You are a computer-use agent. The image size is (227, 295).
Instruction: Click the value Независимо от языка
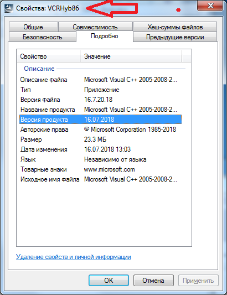(x=115, y=159)
